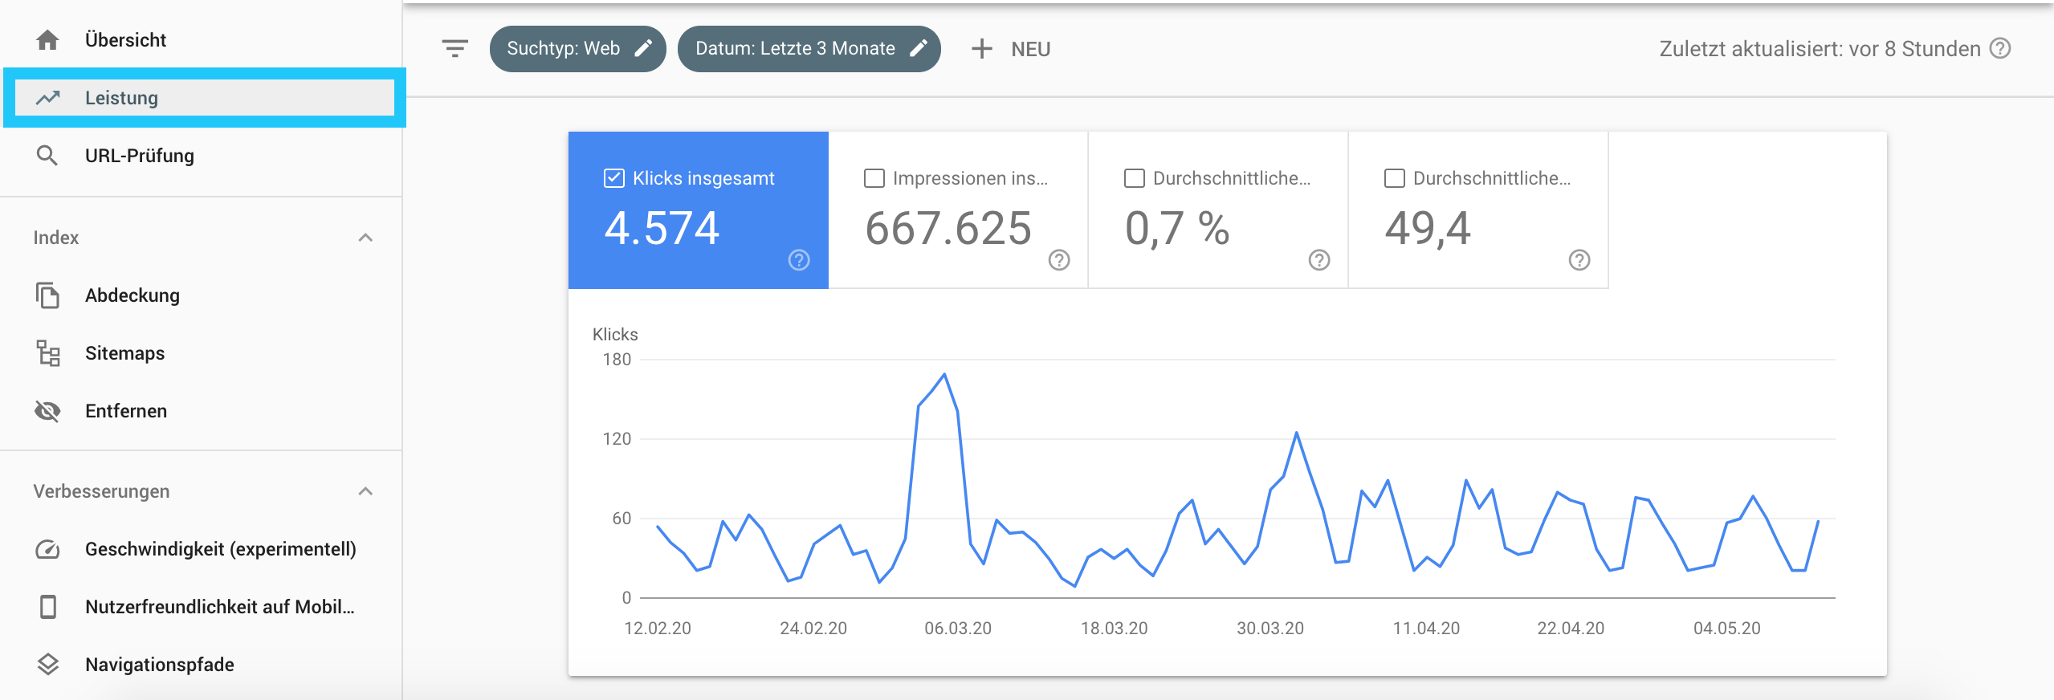Click Zuletzt aktualisiert: vor 8 Stunden text
The image size is (2054, 700).
click(1820, 49)
